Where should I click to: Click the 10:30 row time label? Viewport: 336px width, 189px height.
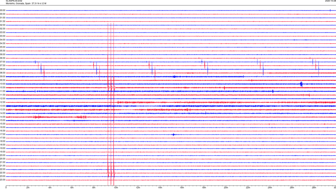pyautogui.click(x=2, y=87)
